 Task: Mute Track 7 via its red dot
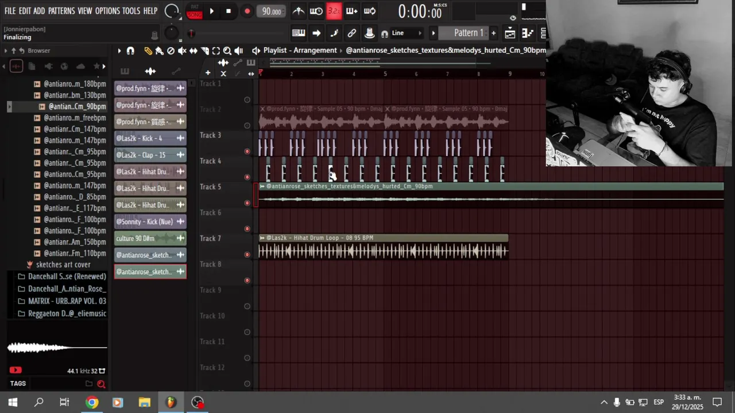247,255
